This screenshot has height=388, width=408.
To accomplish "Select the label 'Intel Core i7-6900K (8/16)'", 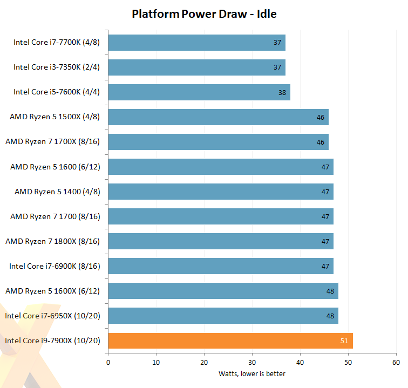I will [x=55, y=266].
